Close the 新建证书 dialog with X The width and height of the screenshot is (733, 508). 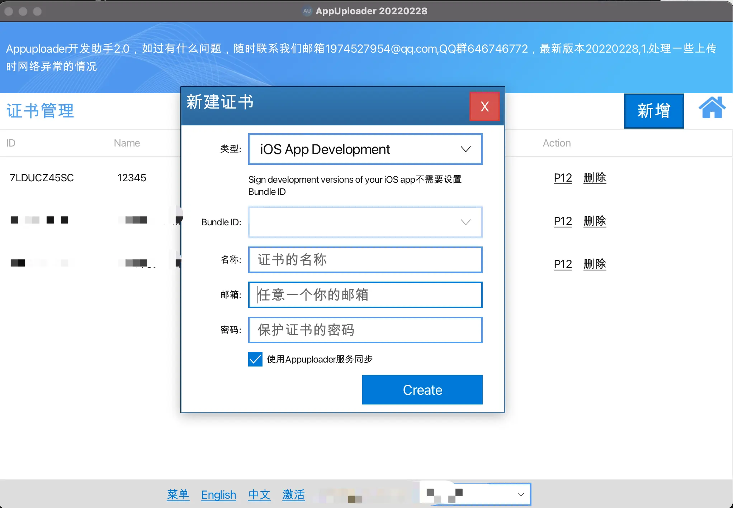pyautogui.click(x=484, y=106)
